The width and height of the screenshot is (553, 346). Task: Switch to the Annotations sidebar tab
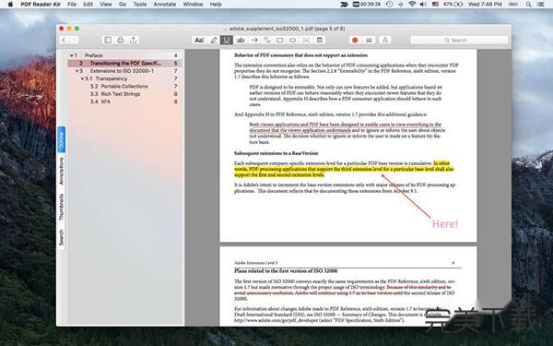click(x=61, y=171)
